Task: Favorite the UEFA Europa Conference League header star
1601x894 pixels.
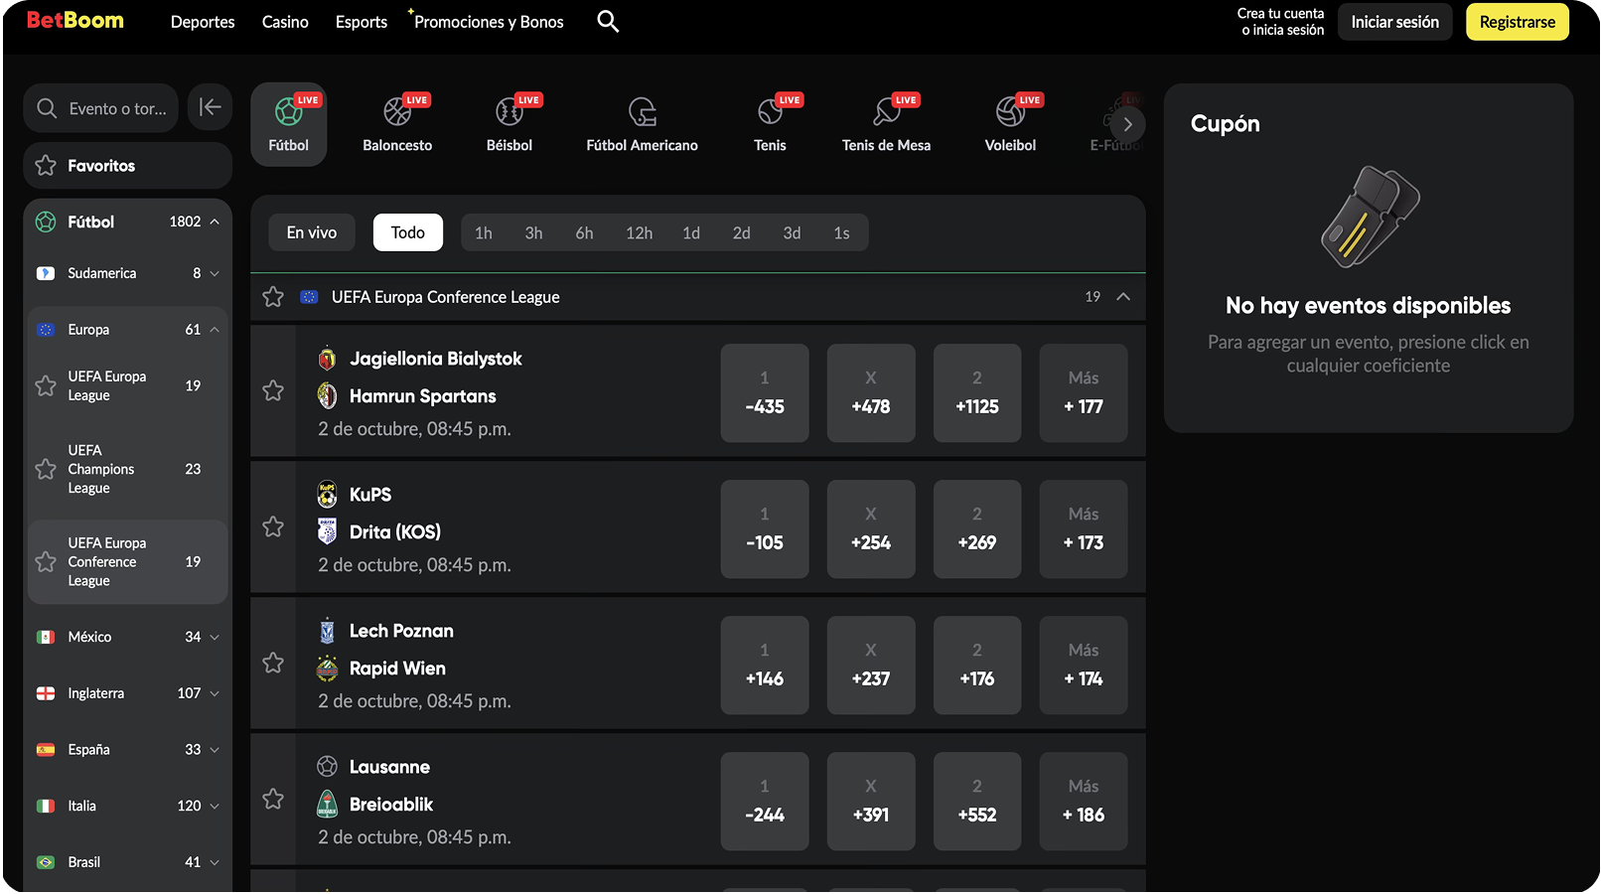Action: pyautogui.click(x=273, y=297)
